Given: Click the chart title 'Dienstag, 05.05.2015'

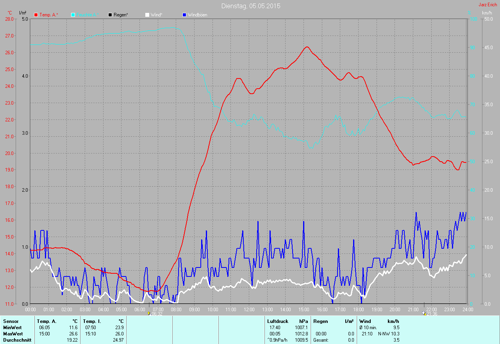Looking at the screenshot, I should click(x=251, y=6).
